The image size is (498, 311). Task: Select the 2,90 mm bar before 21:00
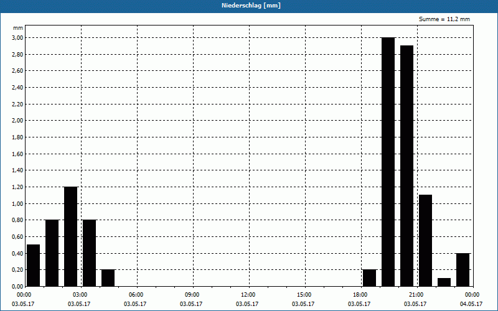pos(407,166)
